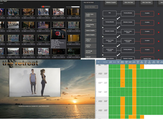
Task: Click right icon button under yellow hallway thumbnail
Action: 77,44
